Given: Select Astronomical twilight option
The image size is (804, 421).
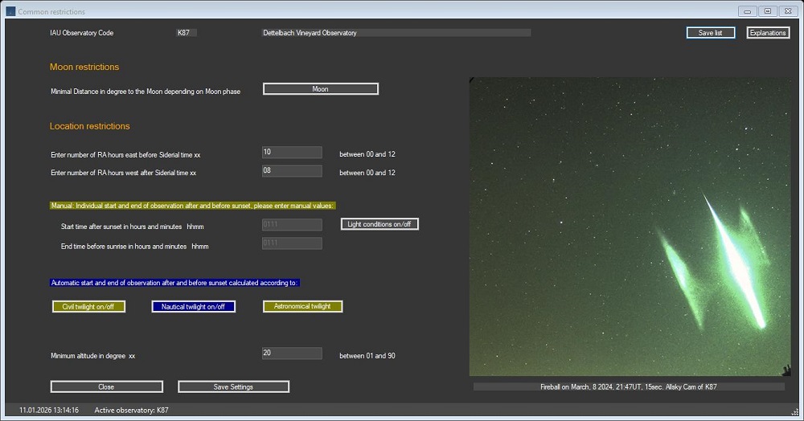Looking at the screenshot, I should 302,306.
